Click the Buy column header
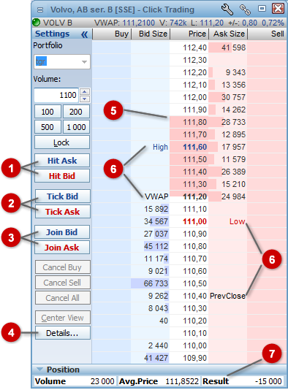Screen dimensions: 288x390 (112, 34)
